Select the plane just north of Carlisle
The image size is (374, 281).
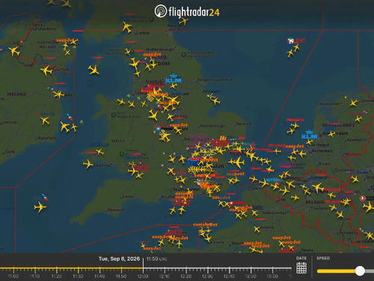click(127, 27)
